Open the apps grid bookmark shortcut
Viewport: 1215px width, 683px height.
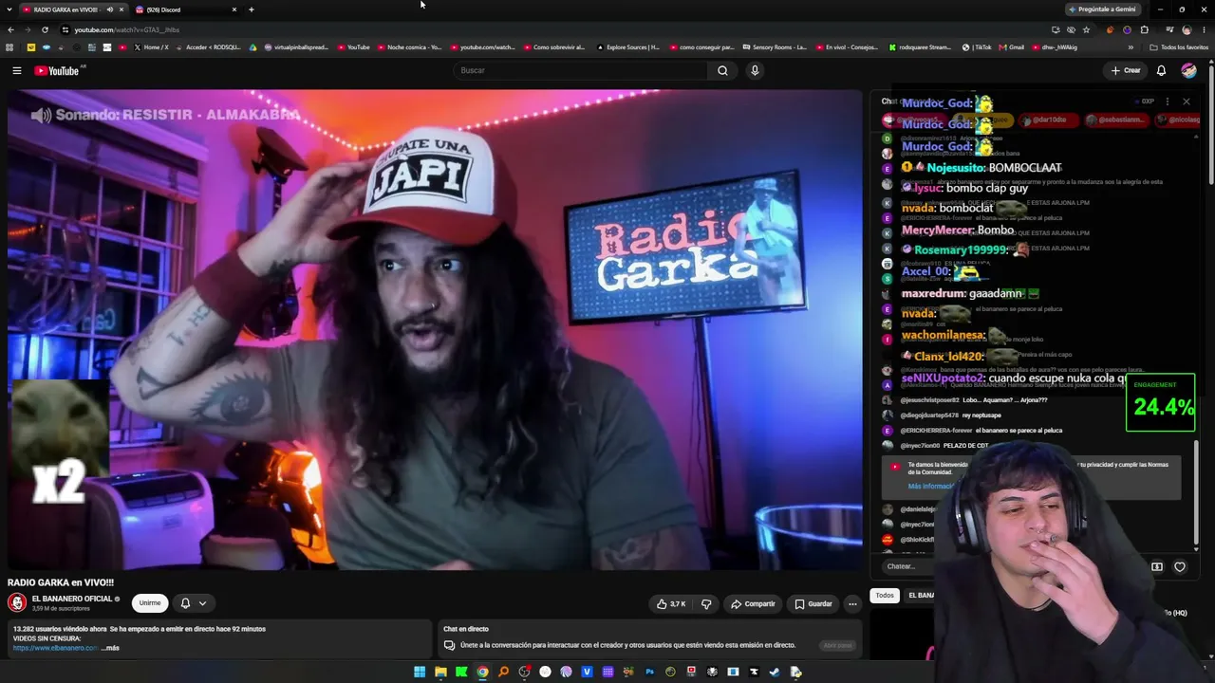9,46
